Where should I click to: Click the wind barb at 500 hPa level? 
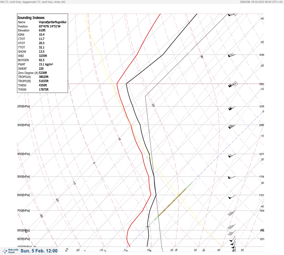232,177
